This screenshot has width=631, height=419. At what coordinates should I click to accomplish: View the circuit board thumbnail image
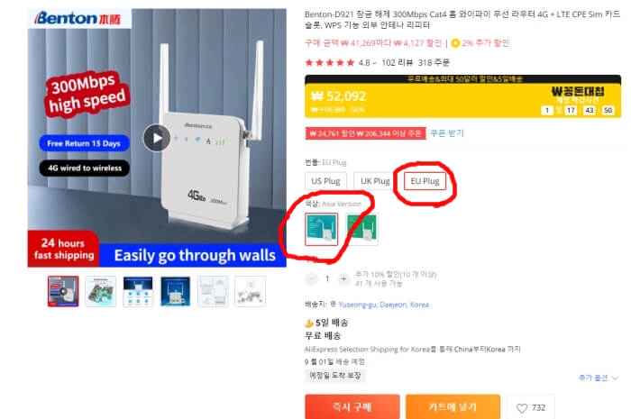pyautogui.click(x=101, y=292)
